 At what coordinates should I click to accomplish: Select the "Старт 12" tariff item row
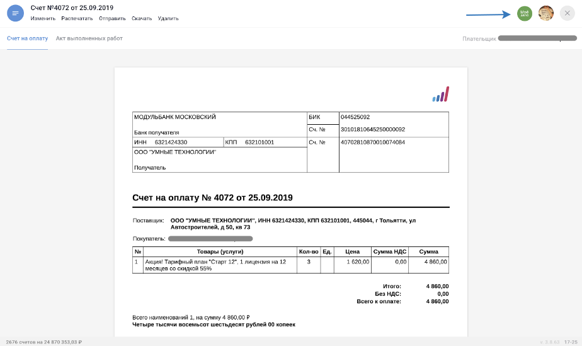(220, 265)
